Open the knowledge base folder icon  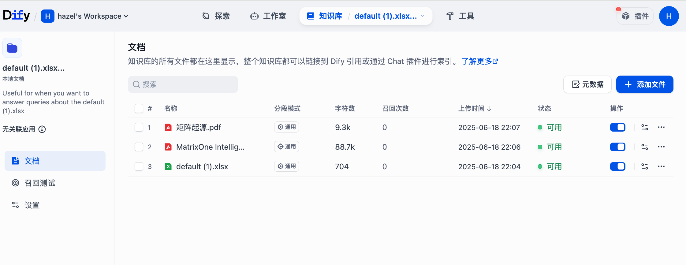pyautogui.click(x=12, y=48)
